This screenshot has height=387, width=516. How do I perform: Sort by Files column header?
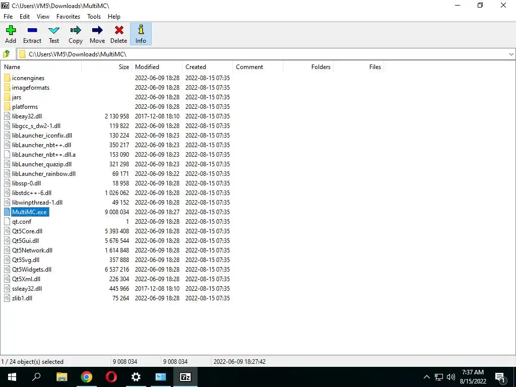(x=358, y=67)
